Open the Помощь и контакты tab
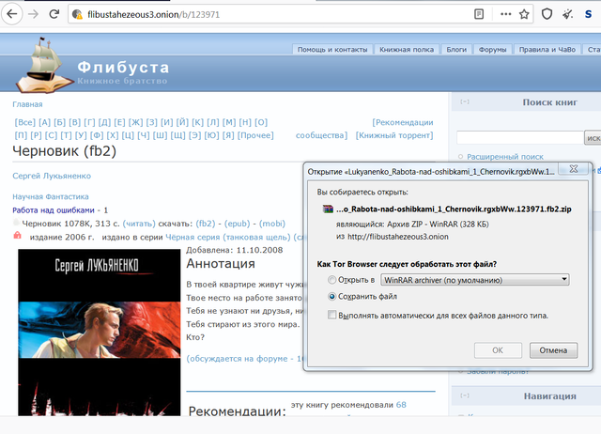This screenshot has height=434, width=601. pyautogui.click(x=332, y=50)
